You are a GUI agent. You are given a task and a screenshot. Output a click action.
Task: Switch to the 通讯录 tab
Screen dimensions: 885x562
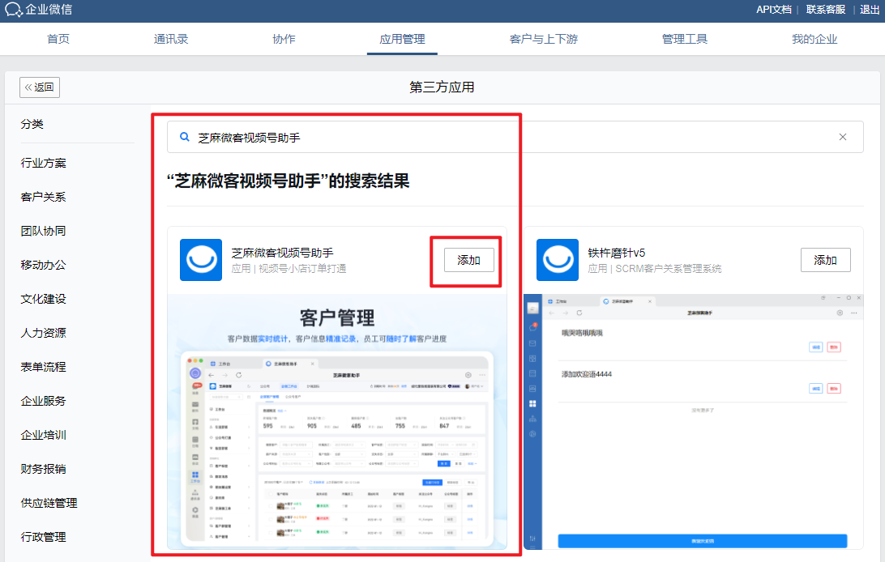171,39
